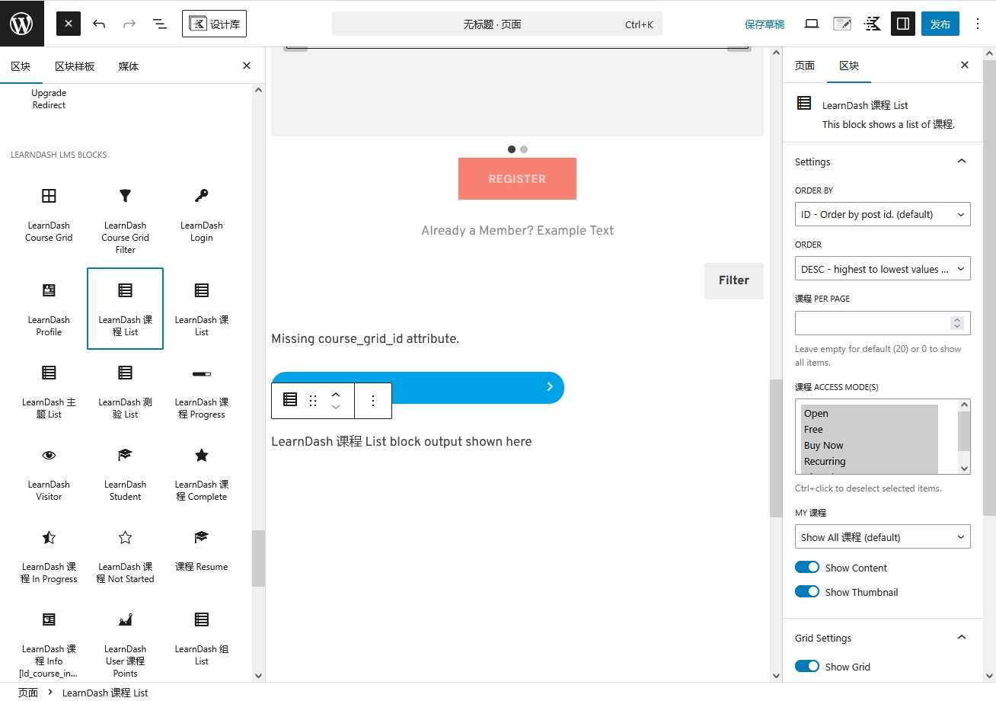Disable the Show Thumbnail switch
996x701 pixels.
(x=807, y=592)
